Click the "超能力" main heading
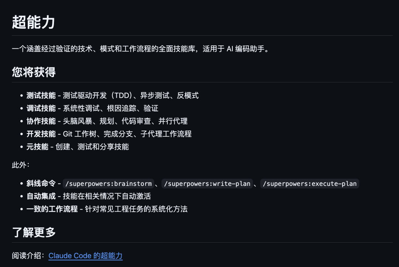 click(34, 22)
